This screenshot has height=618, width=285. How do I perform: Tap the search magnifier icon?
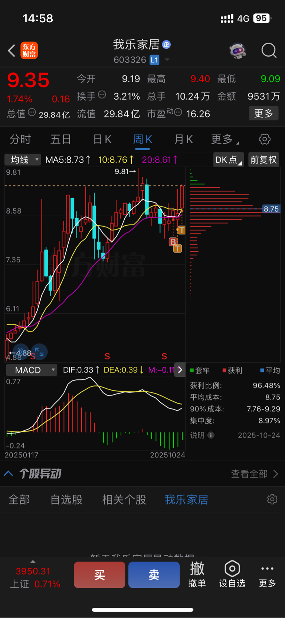269,50
